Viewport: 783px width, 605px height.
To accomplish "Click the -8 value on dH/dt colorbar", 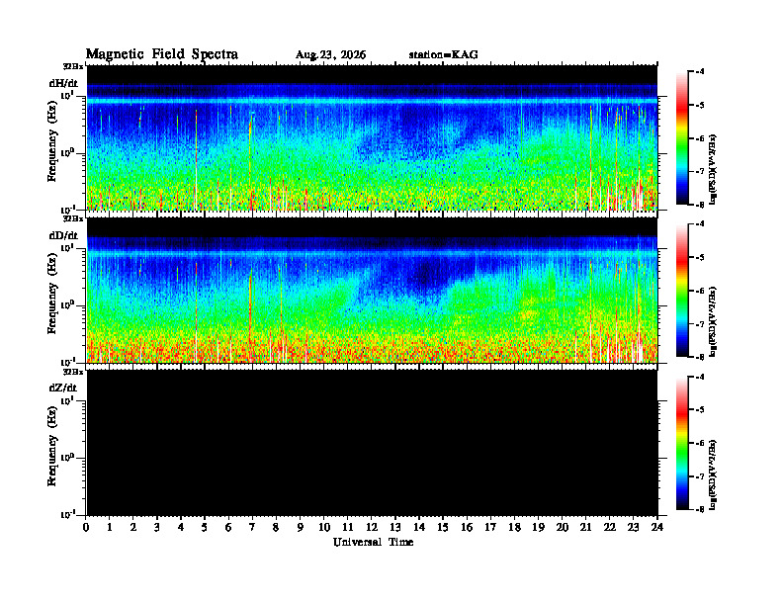I will 700,205.
